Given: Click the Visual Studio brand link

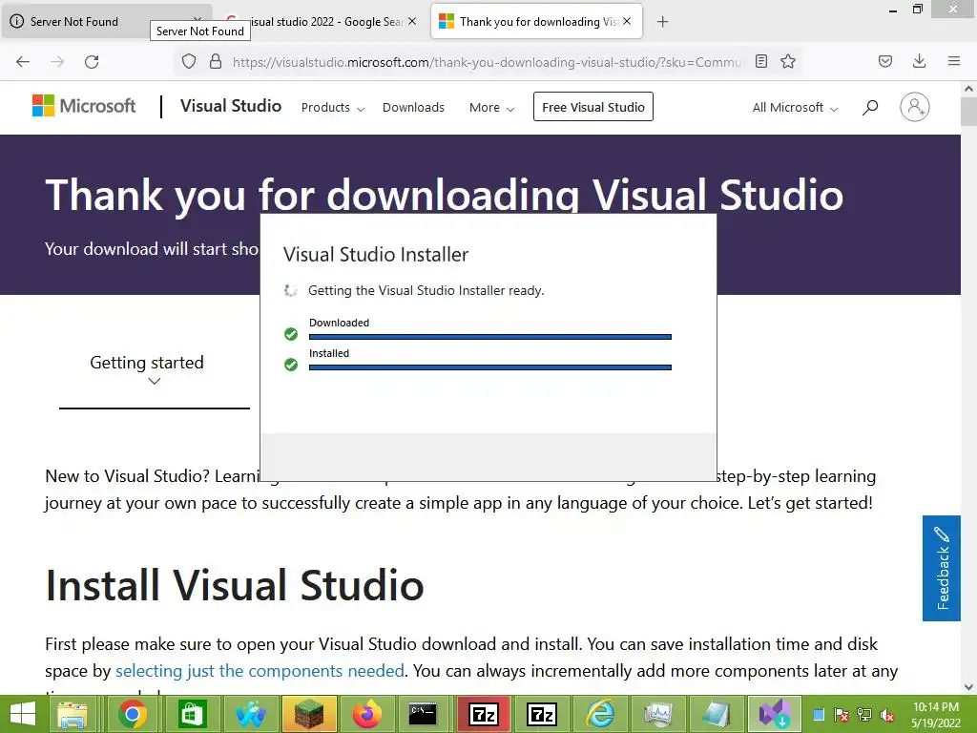Looking at the screenshot, I should 231,106.
